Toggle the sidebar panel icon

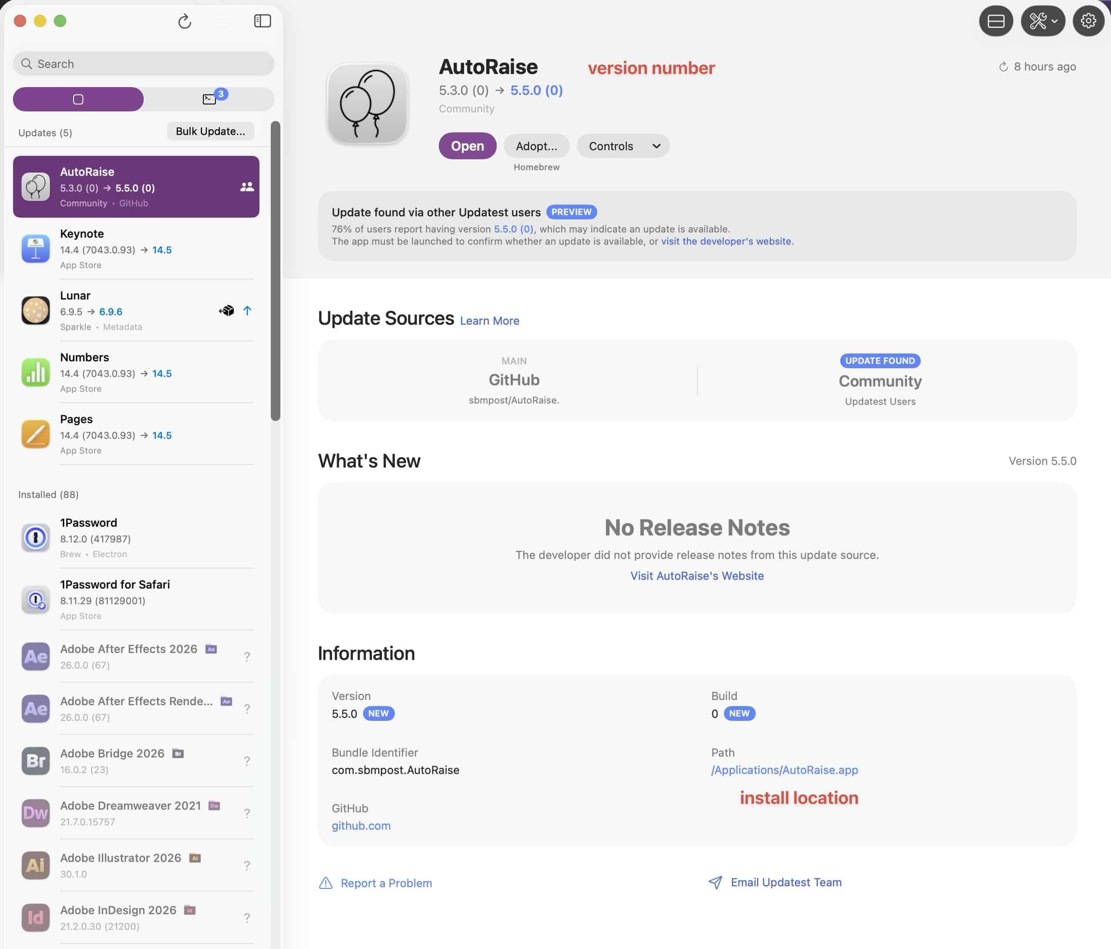click(262, 21)
